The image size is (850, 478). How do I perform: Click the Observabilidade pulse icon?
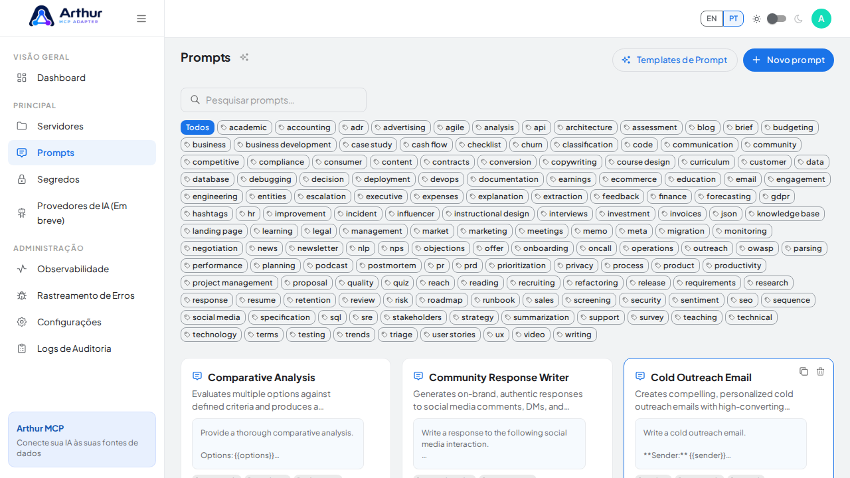pos(22,269)
